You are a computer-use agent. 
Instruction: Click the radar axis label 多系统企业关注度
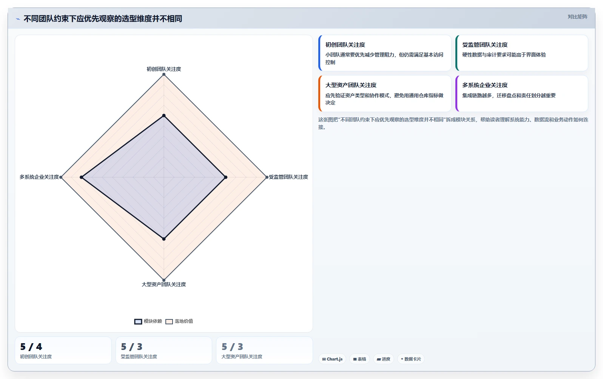coord(39,177)
